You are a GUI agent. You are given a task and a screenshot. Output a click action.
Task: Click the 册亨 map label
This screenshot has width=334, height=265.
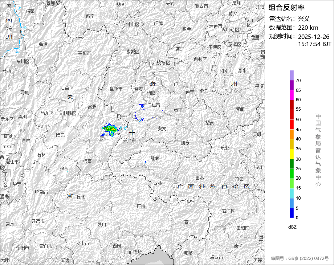coord(185,143)
